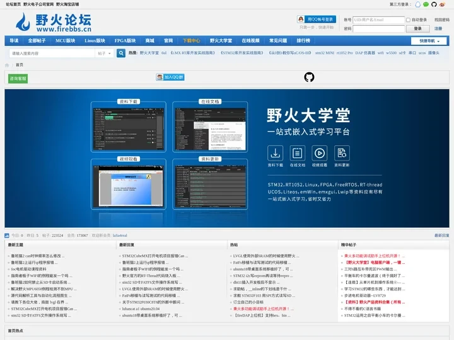Viewport: 454px width, 340px height.
Task: Open the 首页热点 section header
Action: click(x=15, y=331)
